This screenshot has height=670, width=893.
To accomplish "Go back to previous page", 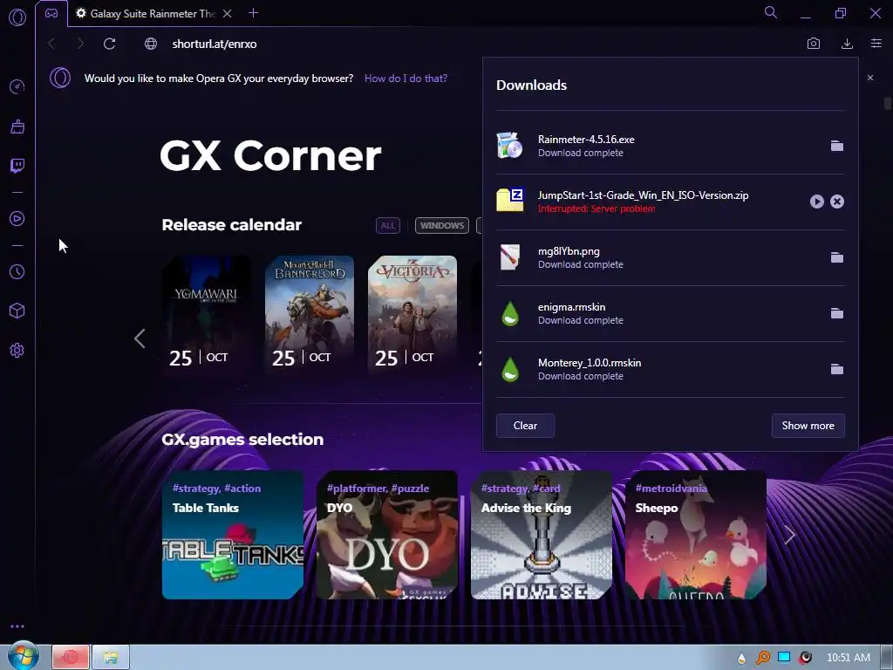I will (51, 44).
